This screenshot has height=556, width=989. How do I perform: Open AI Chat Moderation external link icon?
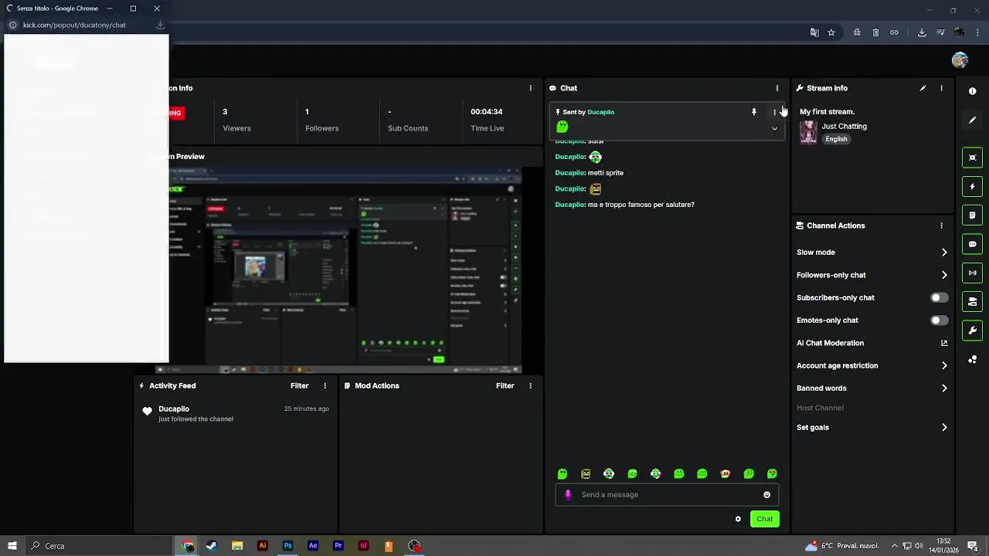[x=944, y=343]
